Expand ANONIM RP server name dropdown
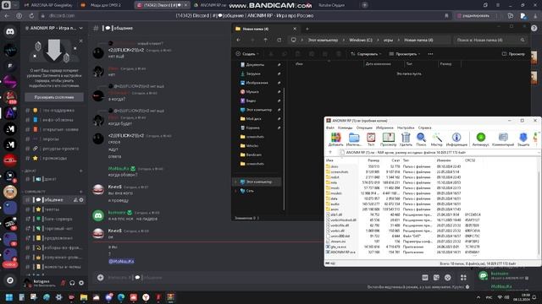Screen dimensions: 542x304 [x=81, y=28]
